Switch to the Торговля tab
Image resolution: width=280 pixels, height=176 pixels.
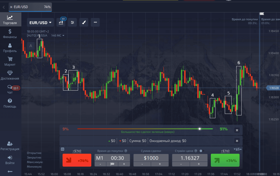click(x=10, y=20)
